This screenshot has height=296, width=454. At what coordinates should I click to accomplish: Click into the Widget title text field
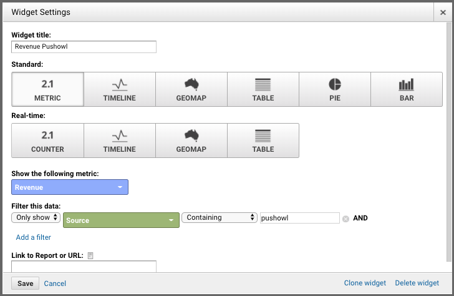click(84, 47)
